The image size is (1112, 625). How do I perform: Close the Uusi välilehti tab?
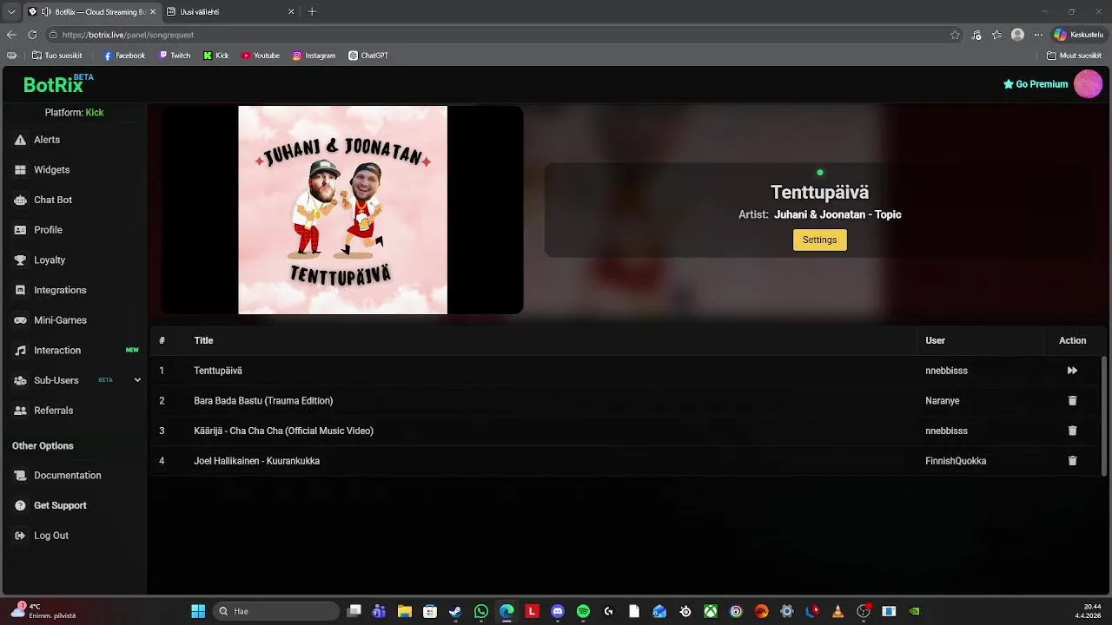(291, 12)
